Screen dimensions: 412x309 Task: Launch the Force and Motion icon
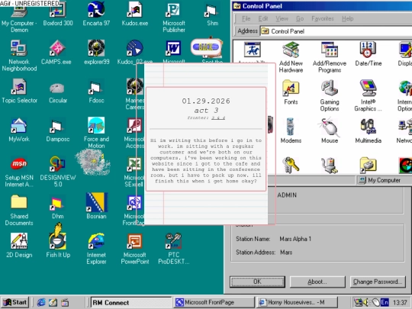[x=96, y=133]
